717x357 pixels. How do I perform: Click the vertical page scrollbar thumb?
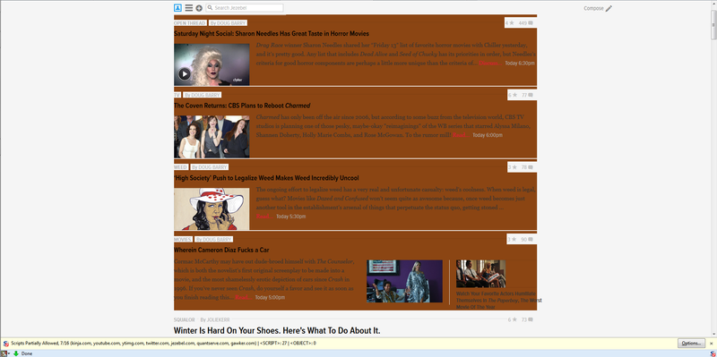713,25
